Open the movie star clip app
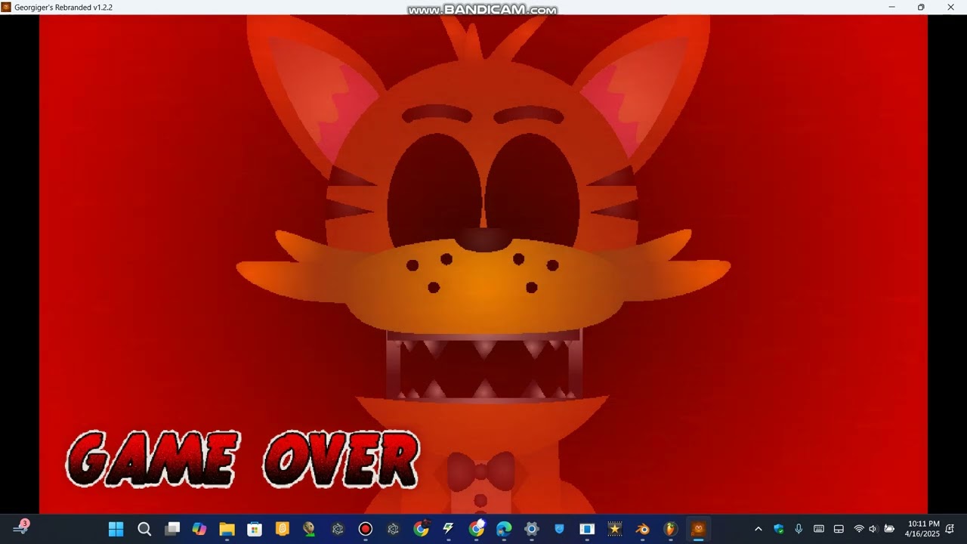The height and width of the screenshot is (544, 967). pyautogui.click(x=615, y=529)
